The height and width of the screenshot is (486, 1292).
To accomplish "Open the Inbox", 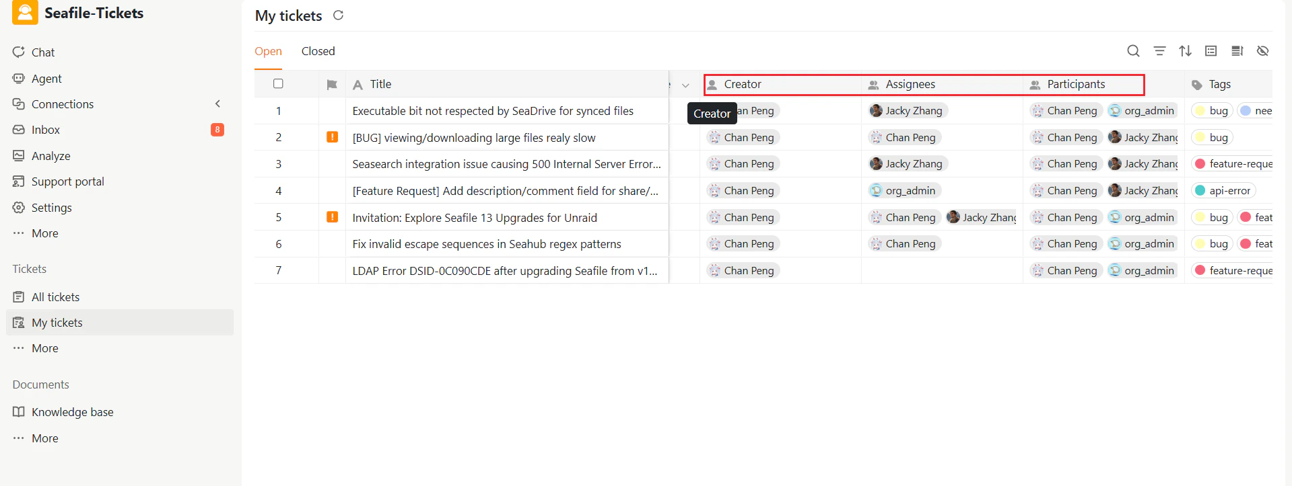I will point(45,130).
